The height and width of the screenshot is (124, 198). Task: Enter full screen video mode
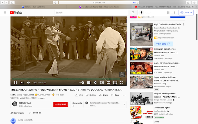122,83
